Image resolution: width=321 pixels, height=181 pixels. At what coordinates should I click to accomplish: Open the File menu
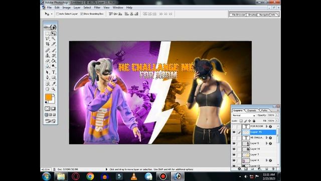[x=49, y=8]
